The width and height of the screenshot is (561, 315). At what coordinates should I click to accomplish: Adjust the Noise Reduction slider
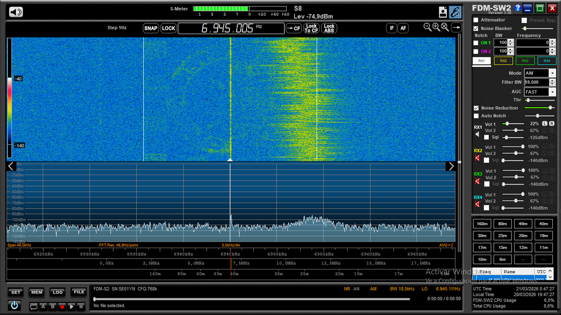540,108
